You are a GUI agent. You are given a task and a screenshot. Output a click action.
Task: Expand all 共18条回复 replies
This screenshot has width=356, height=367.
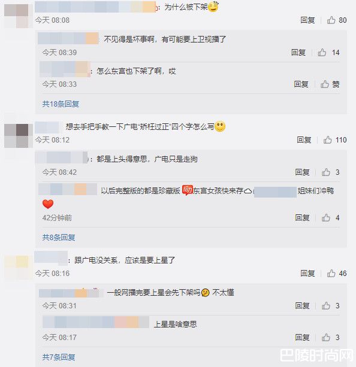(x=61, y=104)
